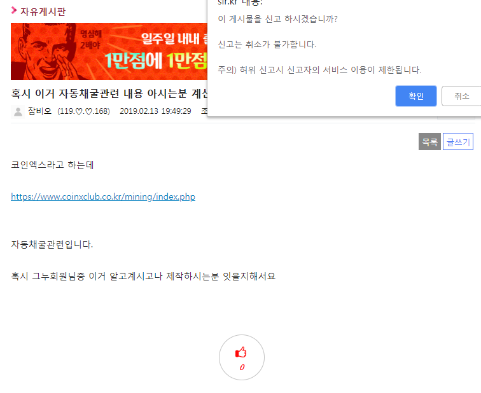Open the coinxclub.co.kr mining link
The height and width of the screenshot is (393, 481).
(103, 197)
